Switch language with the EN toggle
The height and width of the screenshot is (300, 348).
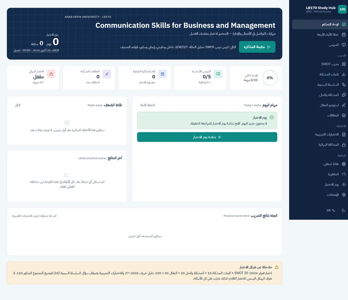(x=331, y=211)
